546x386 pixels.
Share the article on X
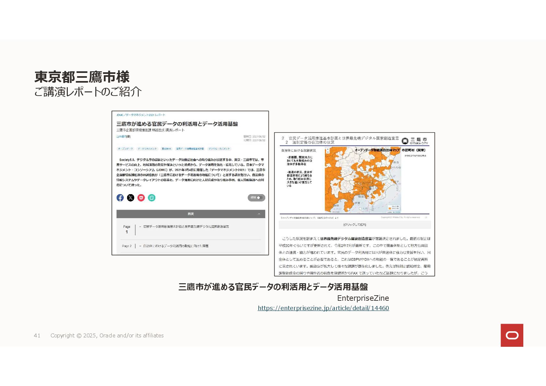pyautogui.click(x=131, y=198)
